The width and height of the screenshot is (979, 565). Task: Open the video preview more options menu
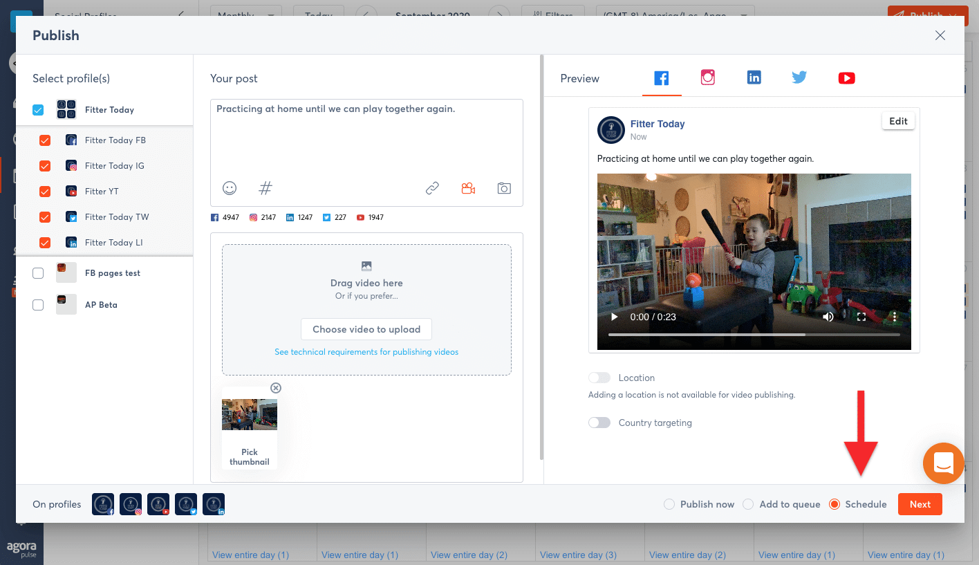(x=895, y=317)
